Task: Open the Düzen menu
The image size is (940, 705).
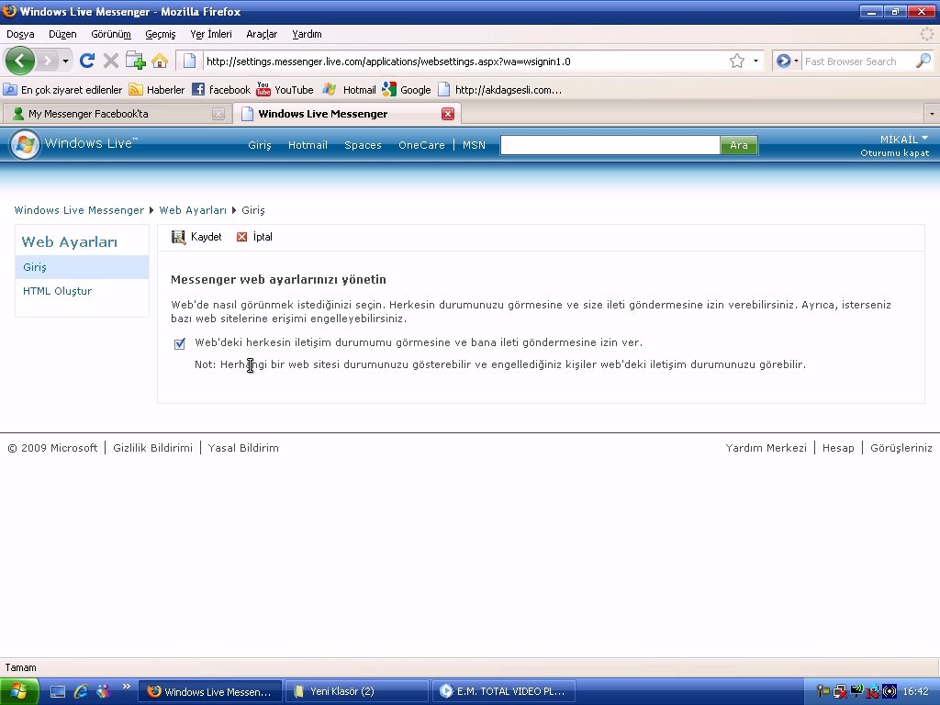Action: click(x=62, y=34)
